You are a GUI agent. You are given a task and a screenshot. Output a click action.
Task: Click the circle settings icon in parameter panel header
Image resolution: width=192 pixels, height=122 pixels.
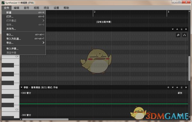click(168, 87)
